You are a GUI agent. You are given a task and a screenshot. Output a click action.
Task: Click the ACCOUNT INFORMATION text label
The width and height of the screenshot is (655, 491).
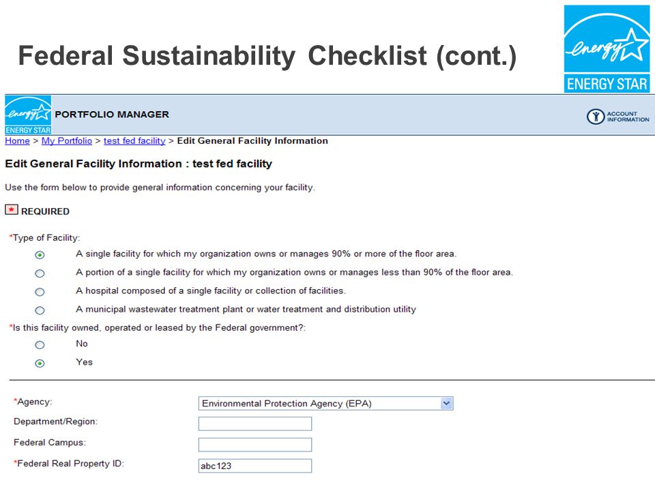628,117
